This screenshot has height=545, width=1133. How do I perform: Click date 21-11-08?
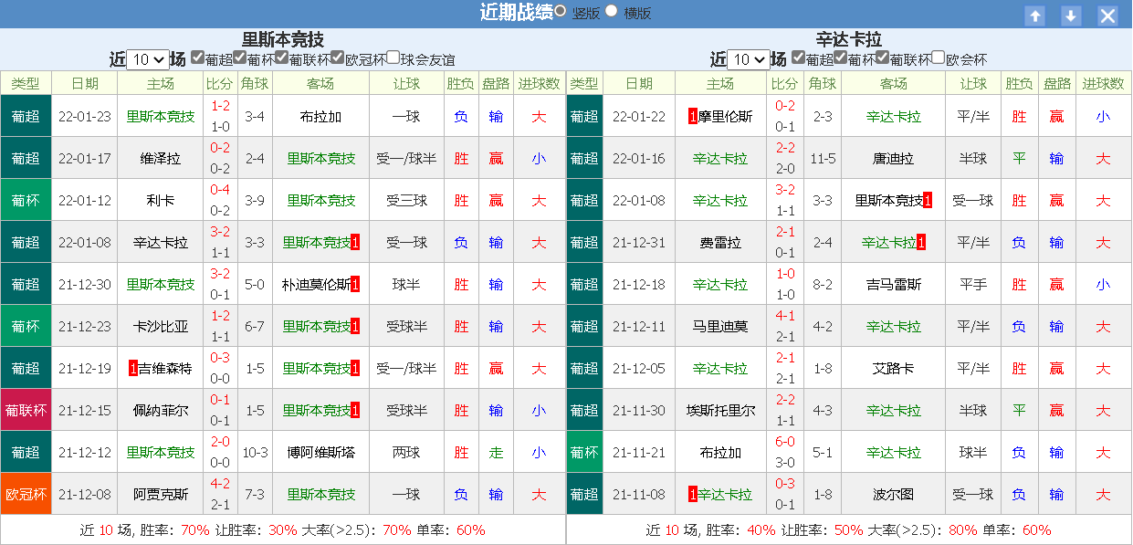coord(639,495)
